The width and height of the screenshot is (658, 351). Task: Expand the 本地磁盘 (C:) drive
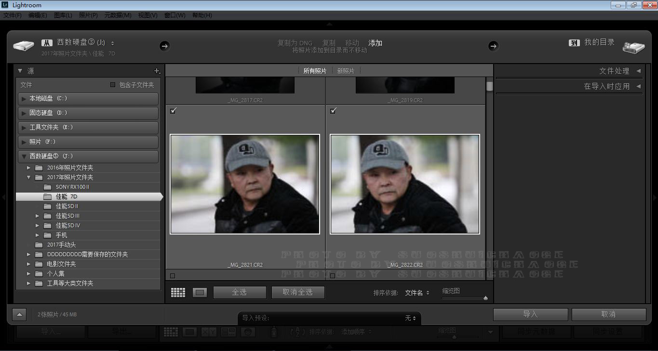(x=24, y=99)
